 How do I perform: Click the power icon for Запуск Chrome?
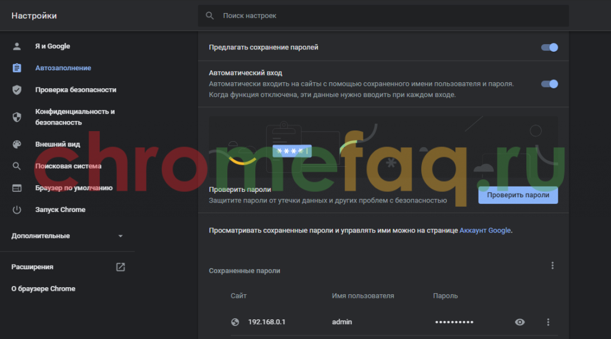coord(17,210)
